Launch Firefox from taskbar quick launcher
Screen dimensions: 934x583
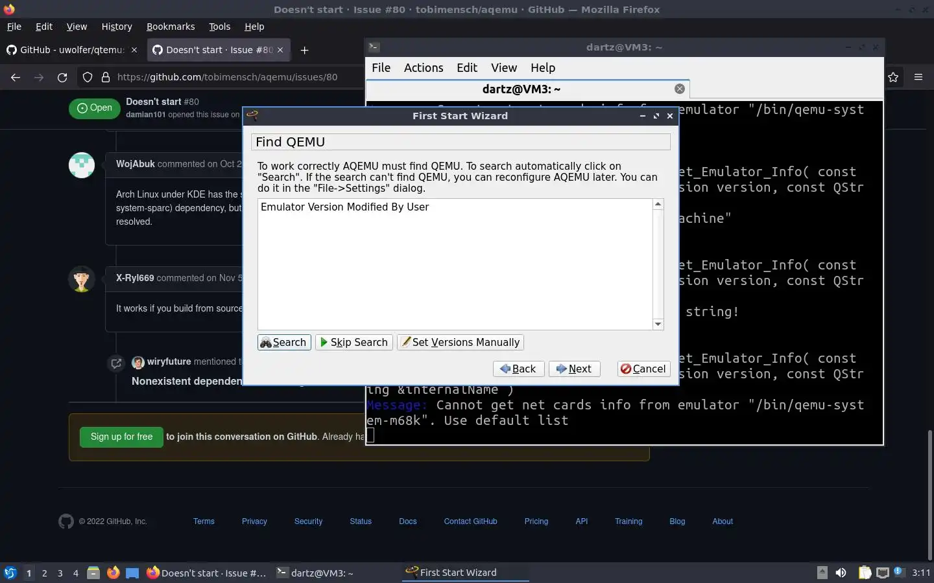tap(113, 573)
